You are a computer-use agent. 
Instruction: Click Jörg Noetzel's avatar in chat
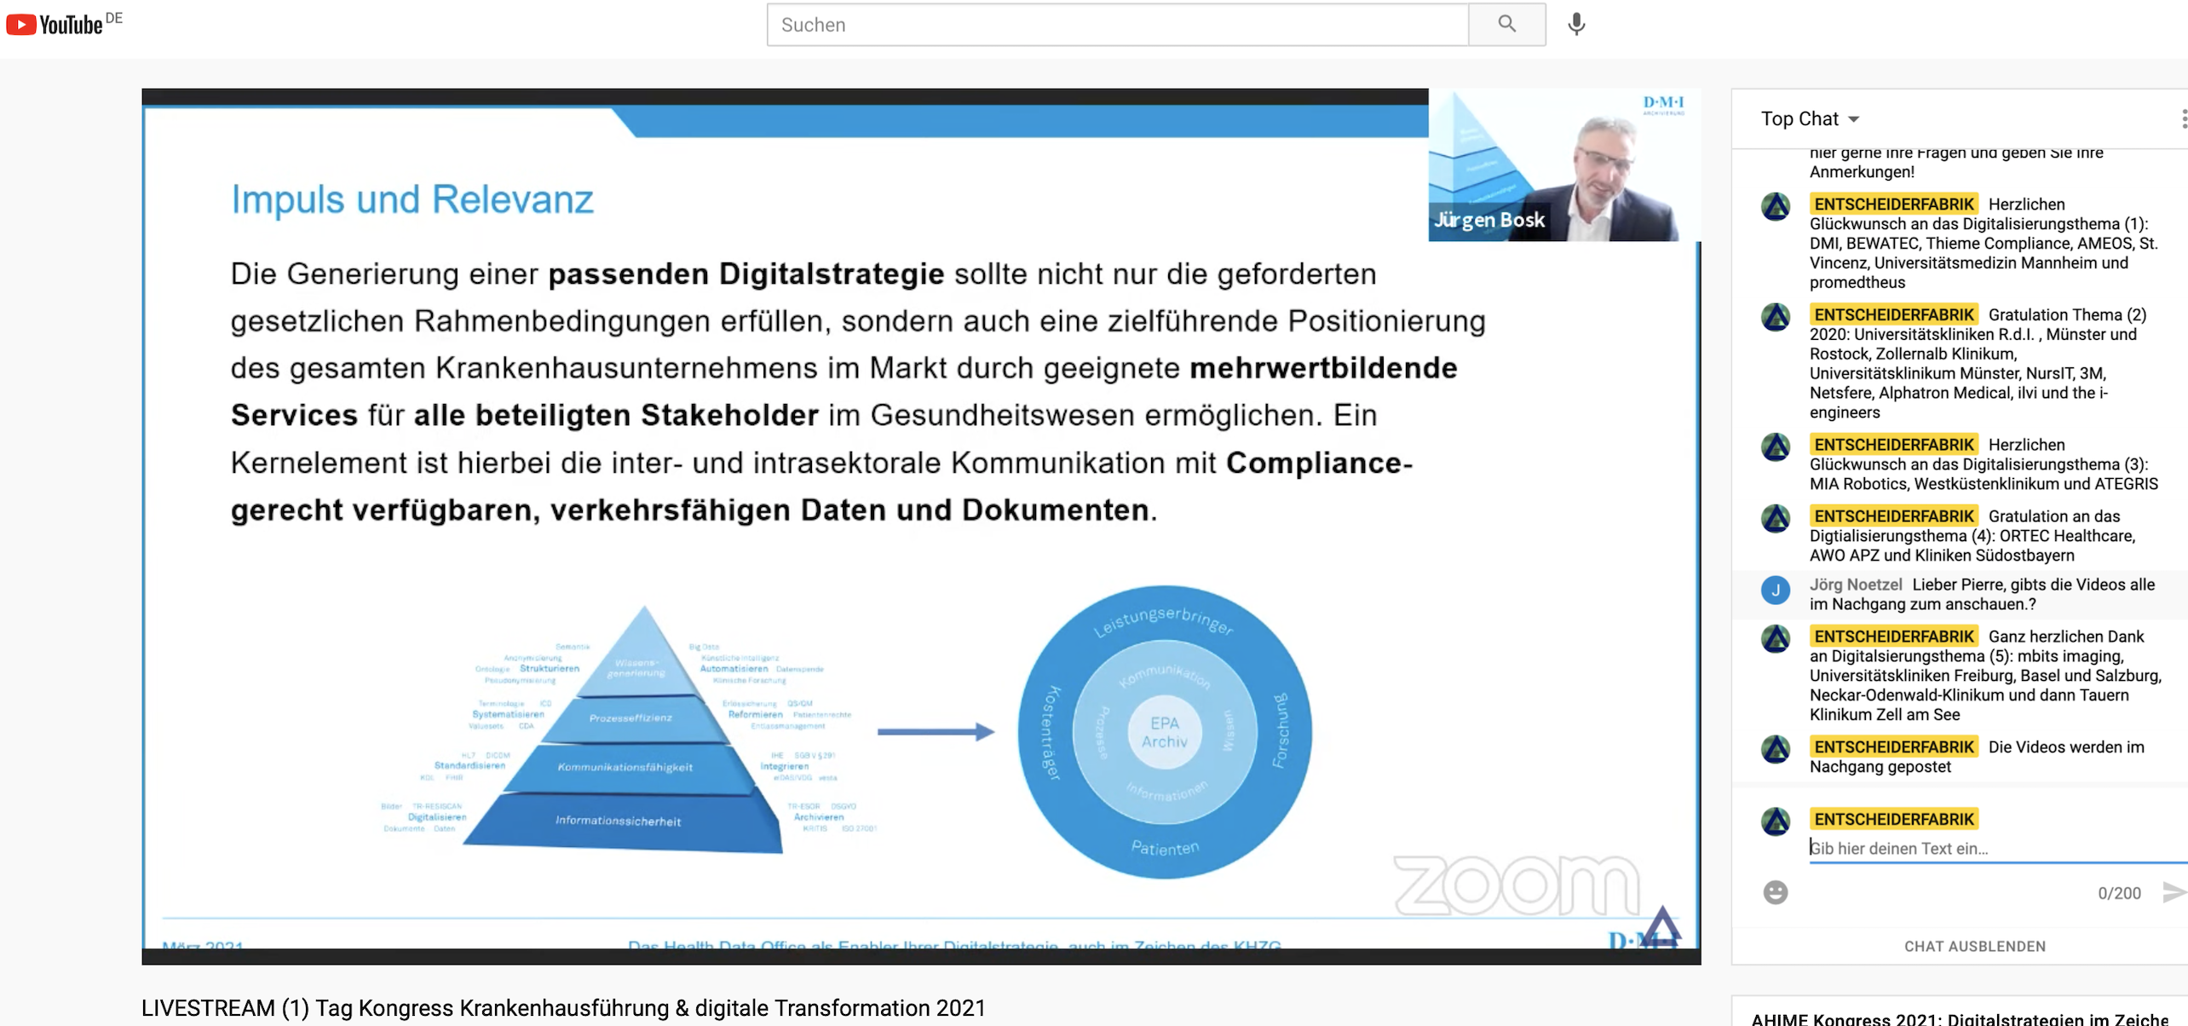pyautogui.click(x=1776, y=590)
